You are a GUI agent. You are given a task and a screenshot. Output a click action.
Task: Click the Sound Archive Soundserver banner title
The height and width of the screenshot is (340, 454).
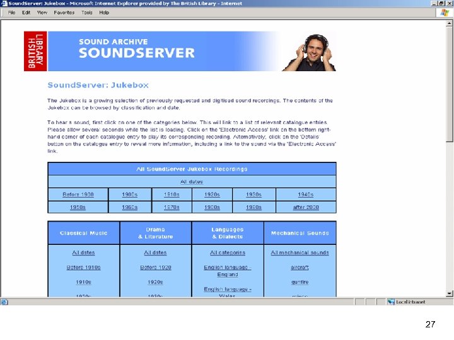(x=136, y=48)
